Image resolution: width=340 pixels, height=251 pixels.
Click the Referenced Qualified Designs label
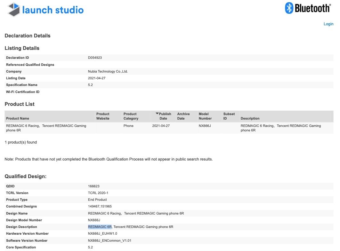[30, 65]
